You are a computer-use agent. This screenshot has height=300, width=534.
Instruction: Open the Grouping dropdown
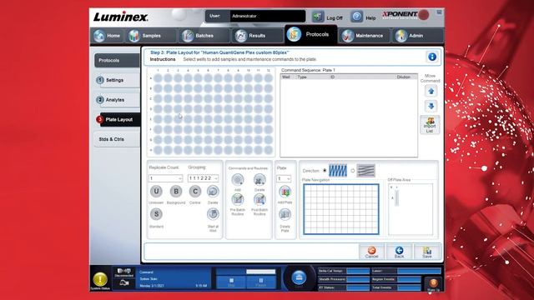pos(203,178)
